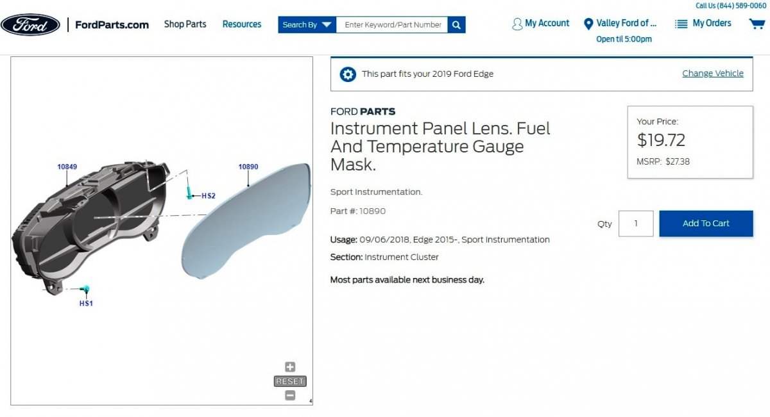Click the Change Vehicle link
Viewport: 770px width, 417px height.
coord(713,74)
